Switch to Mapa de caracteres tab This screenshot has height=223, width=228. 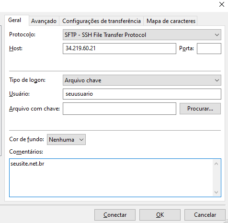click(171, 21)
